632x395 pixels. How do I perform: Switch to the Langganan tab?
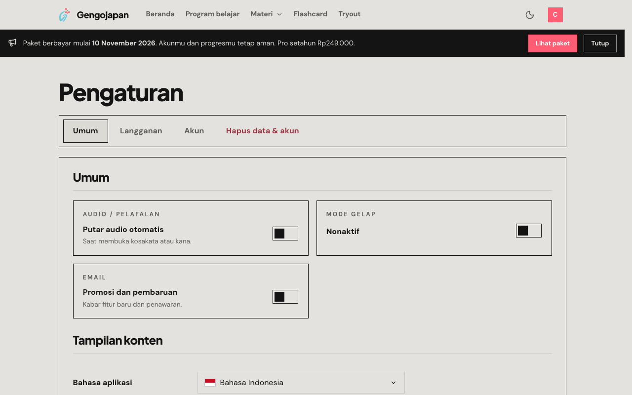coord(141,131)
